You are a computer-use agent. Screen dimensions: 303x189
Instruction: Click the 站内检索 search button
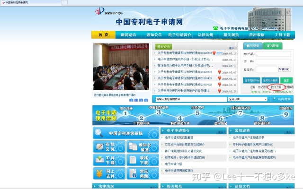click(282, 99)
